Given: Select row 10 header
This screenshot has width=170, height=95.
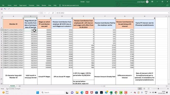Looking at the screenshot, I should pyautogui.click(x=1, y=45).
